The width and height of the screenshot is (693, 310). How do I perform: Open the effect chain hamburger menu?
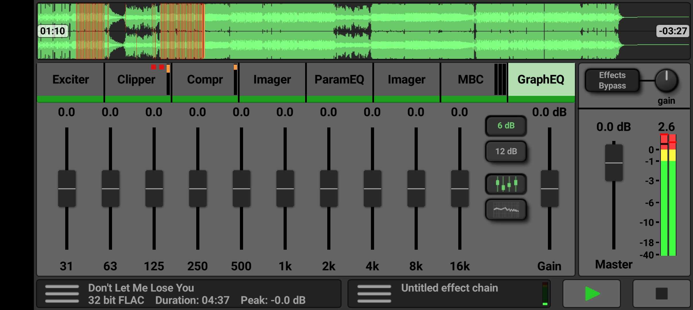tap(374, 294)
